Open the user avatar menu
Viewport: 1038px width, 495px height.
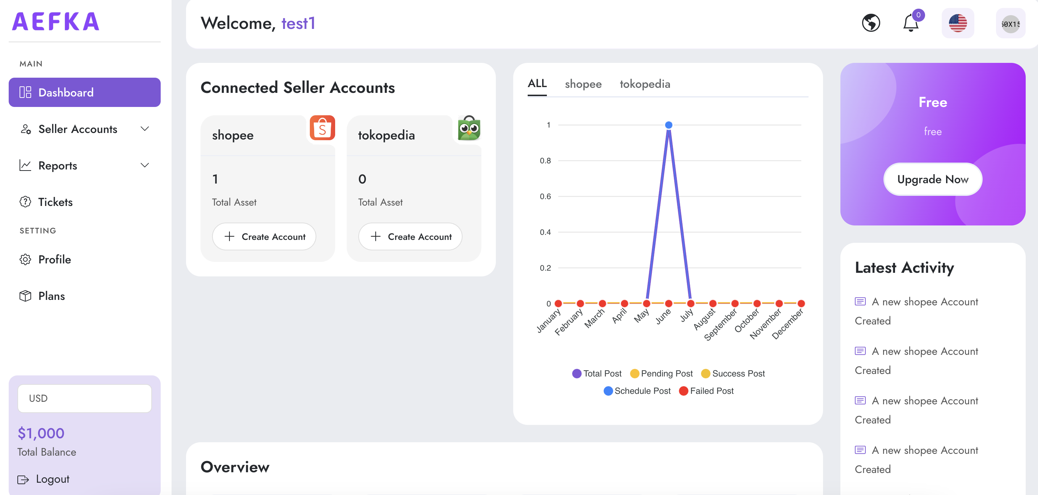[1010, 24]
